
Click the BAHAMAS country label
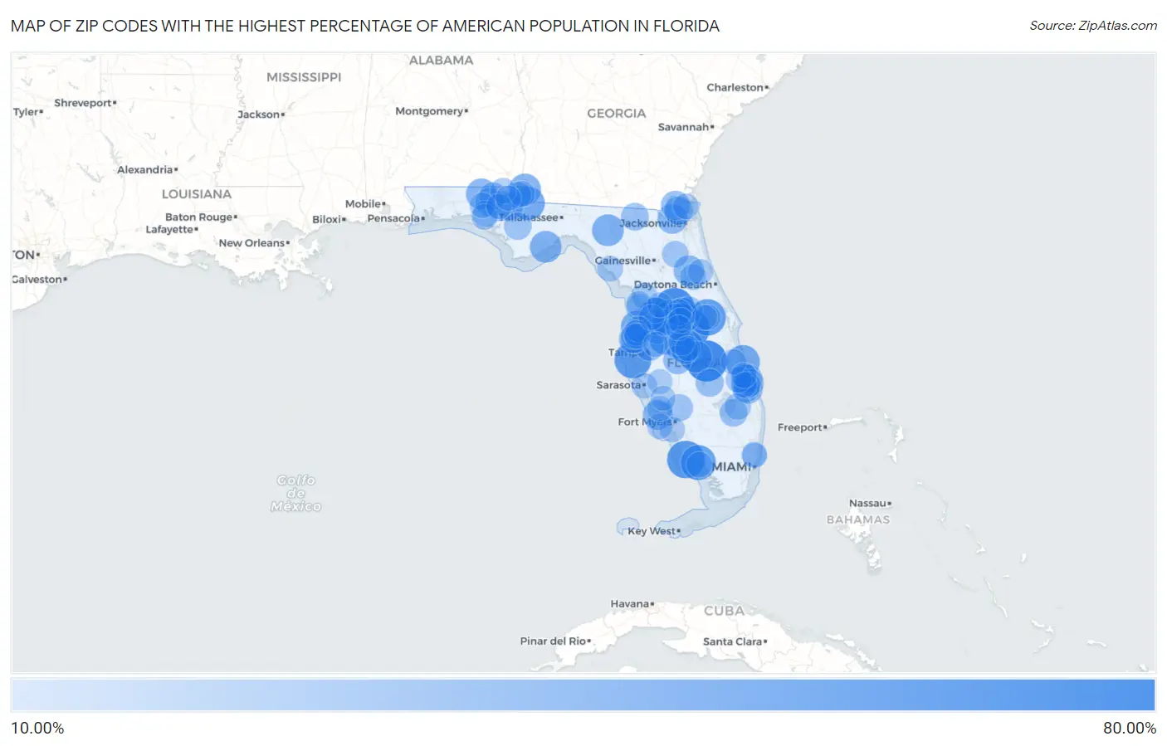pyautogui.click(x=858, y=519)
